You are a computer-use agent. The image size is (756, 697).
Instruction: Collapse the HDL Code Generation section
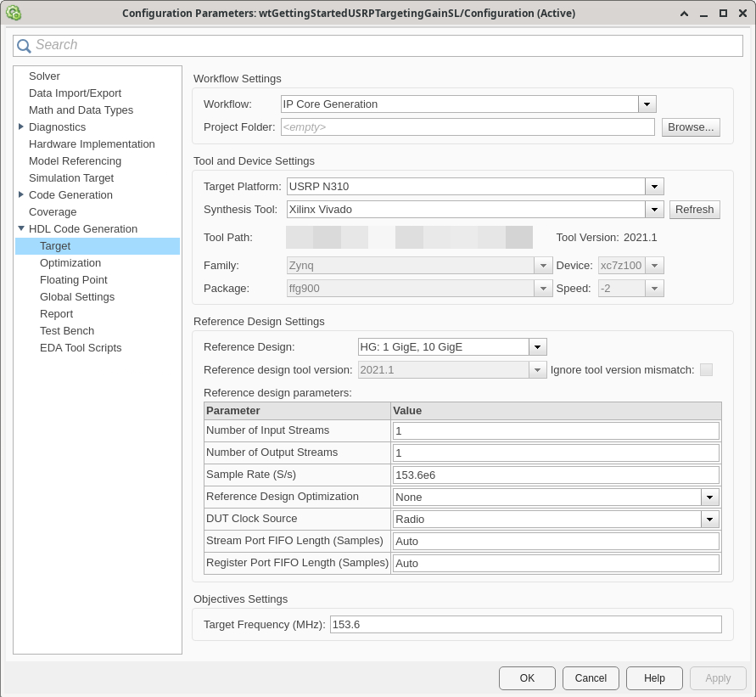[21, 228]
